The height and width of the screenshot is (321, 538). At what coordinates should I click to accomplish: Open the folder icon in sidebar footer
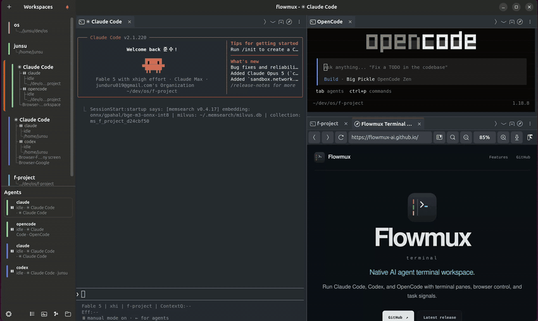(x=68, y=314)
